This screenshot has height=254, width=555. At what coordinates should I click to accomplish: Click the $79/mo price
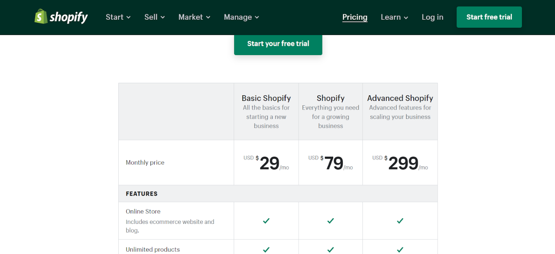(x=331, y=163)
